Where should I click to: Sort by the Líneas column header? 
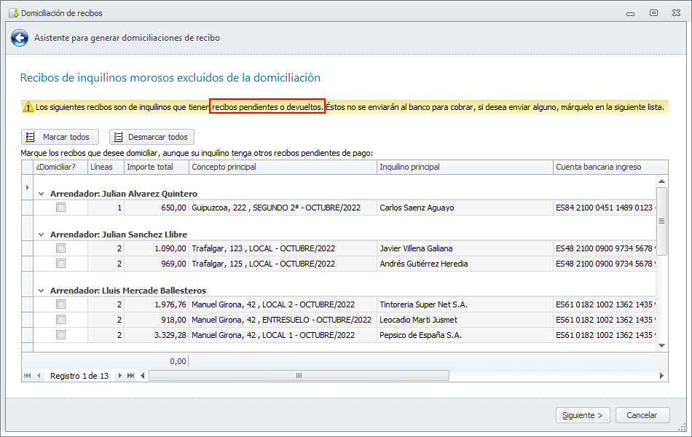pyautogui.click(x=106, y=167)
